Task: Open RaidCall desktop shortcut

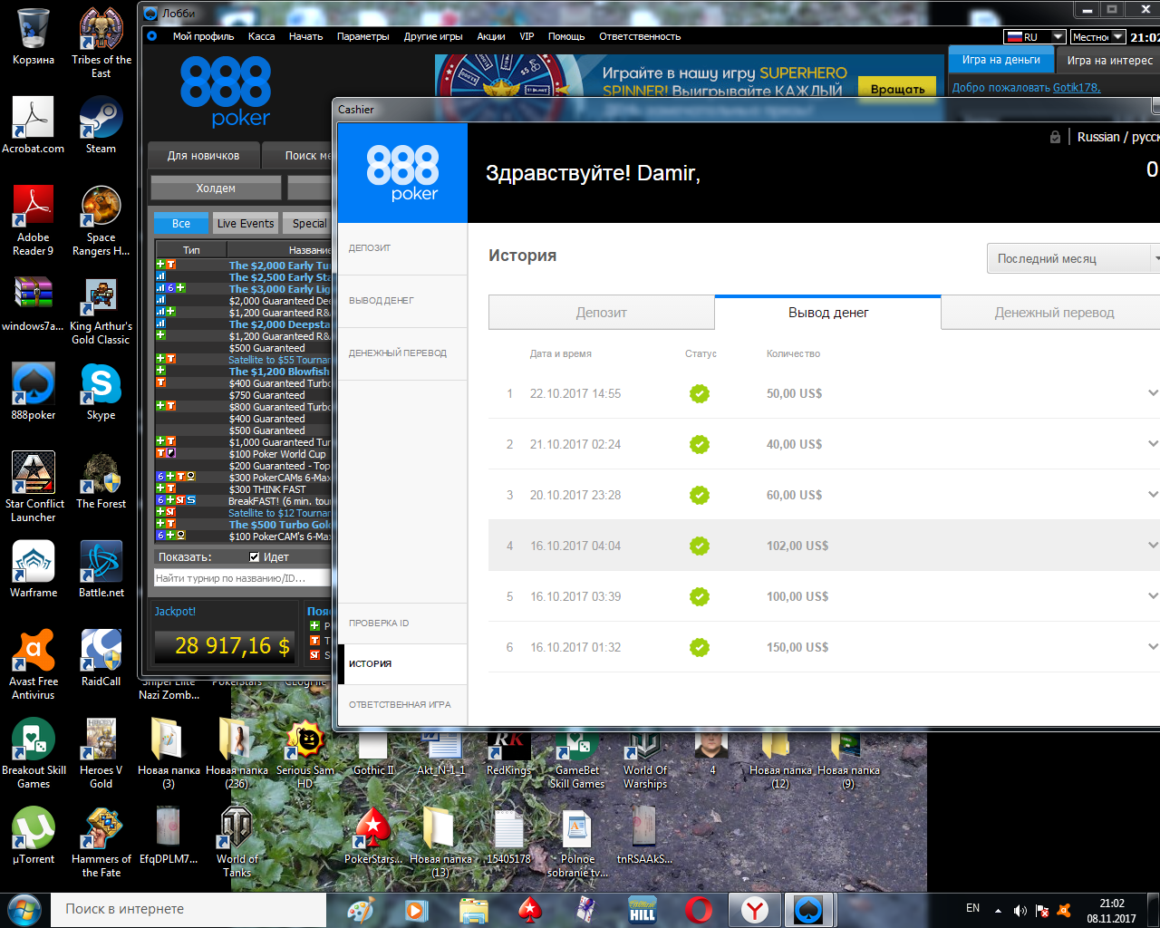Action: coord(101,657)
